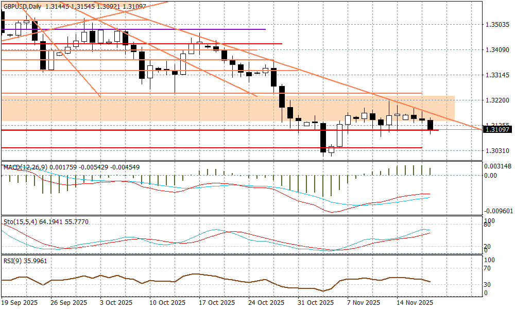The image size is (515, 309).
Task: Click the 19 Sep 2025 date label
Action: coord(20,302)
